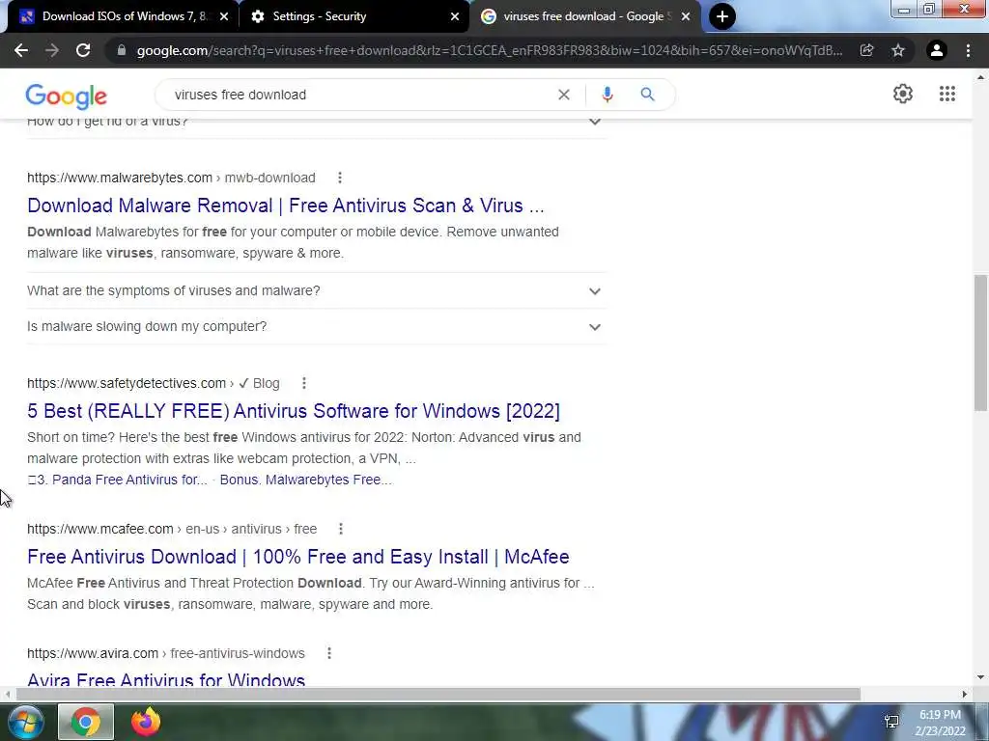This screenshot has width=989, height=741.
Task: Close the Download ISOs of Windows tab
Action: click(224, 16)
